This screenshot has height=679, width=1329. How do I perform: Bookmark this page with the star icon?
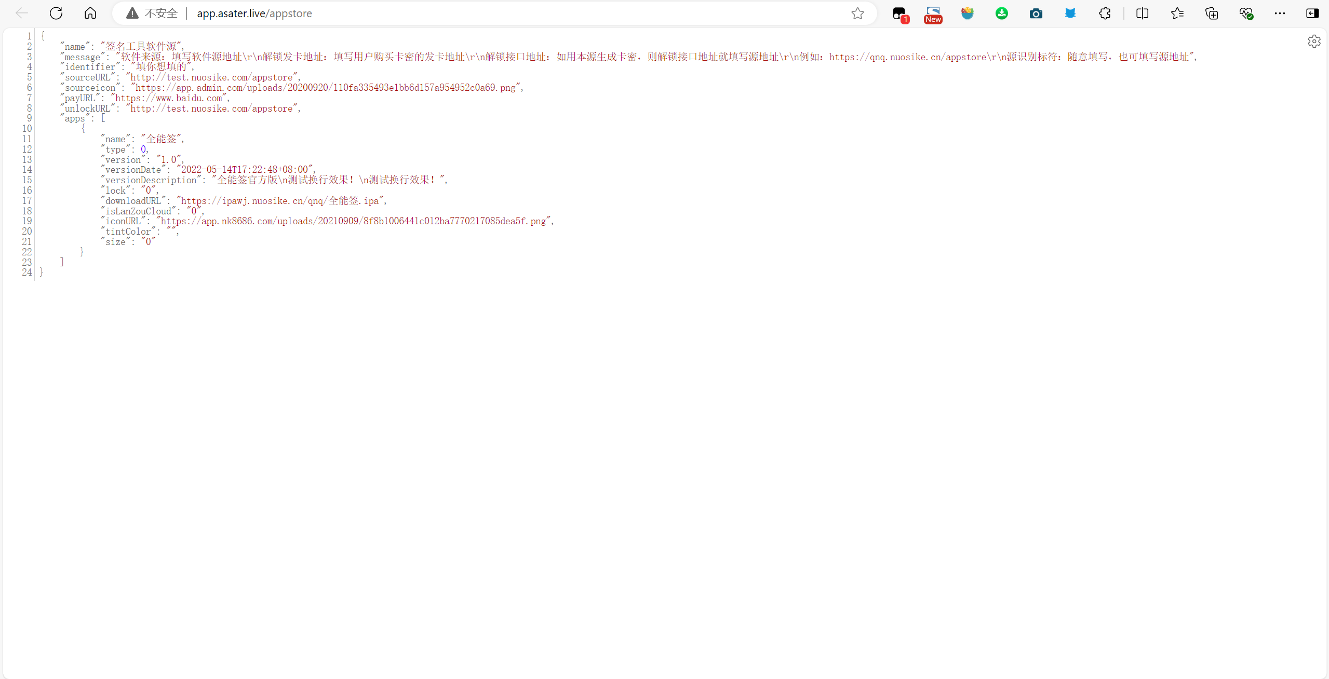point(857,13)
